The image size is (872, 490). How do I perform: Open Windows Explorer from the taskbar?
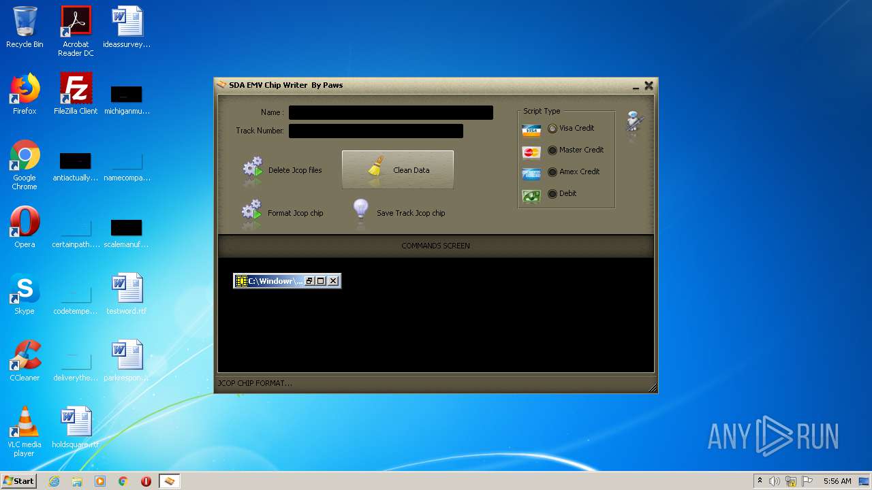(x=77, y=481)
